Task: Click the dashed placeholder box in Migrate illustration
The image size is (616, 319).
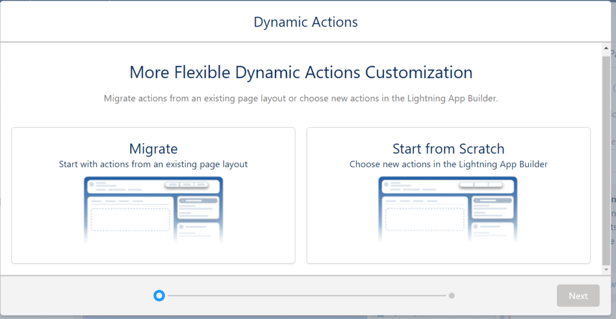Action: click(x=131, y=219)
